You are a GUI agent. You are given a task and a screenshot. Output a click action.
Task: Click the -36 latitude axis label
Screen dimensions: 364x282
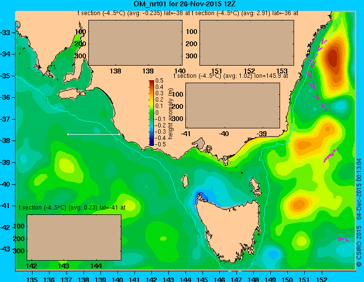coord(5,97)
